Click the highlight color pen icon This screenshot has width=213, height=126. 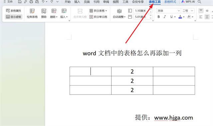tap(189, 17)
